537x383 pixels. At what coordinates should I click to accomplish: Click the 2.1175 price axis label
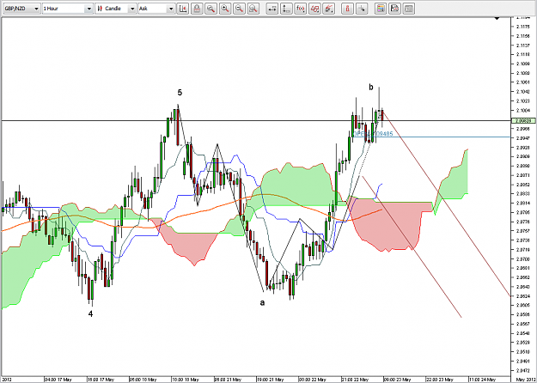pos(523,27)
